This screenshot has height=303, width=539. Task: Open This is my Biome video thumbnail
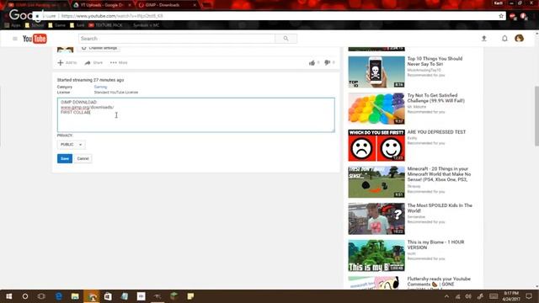click(376, 256)
